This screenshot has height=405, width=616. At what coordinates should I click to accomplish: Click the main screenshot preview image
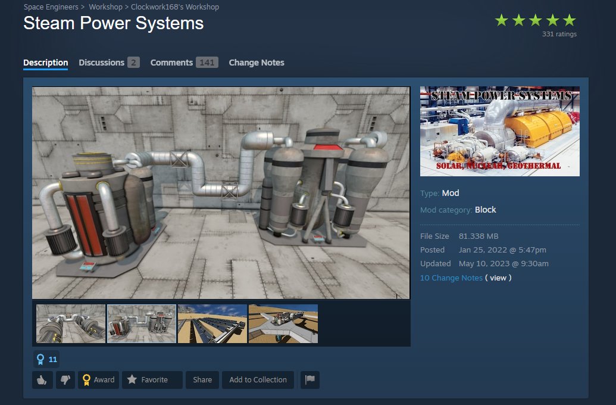pyautogui.click(x=221, y=192)
